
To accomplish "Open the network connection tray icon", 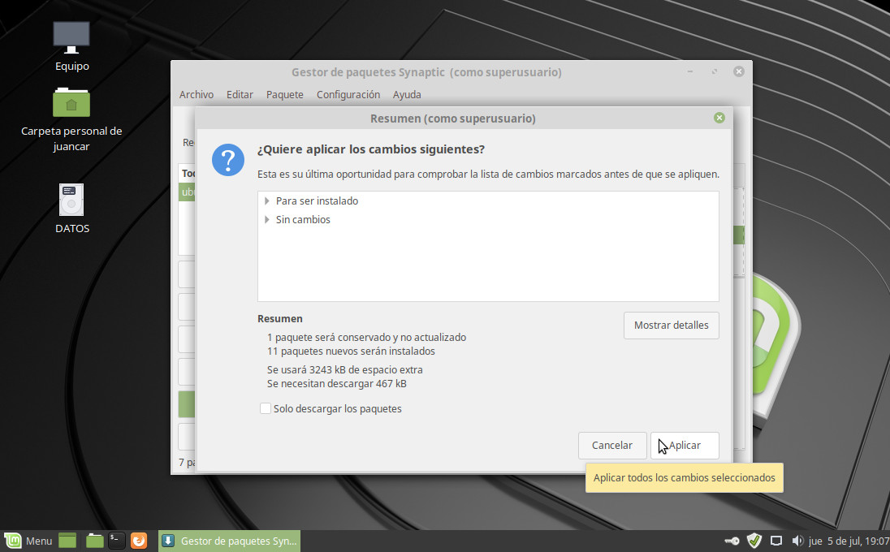I will 776,541.
